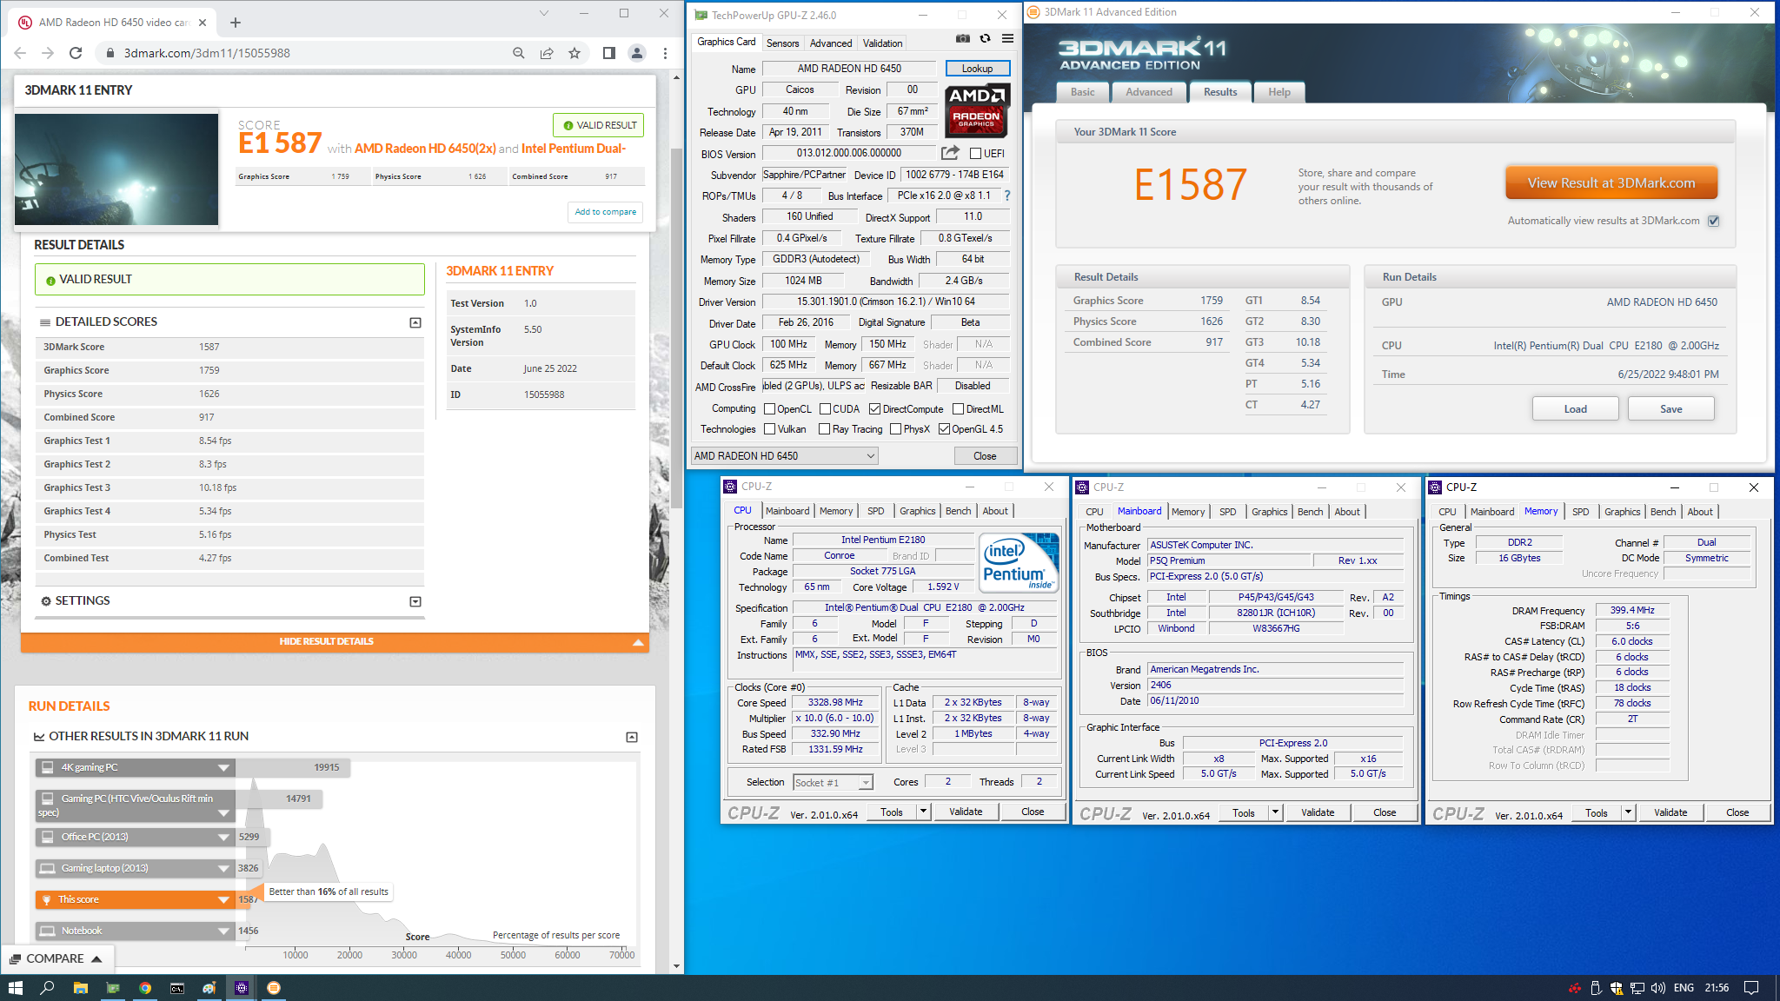
Task: Toggle the Ray Tracing checkbox
Action: coord(825,429)
